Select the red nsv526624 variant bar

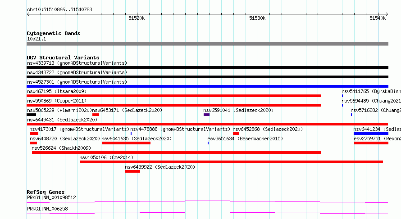pos(177,152)
